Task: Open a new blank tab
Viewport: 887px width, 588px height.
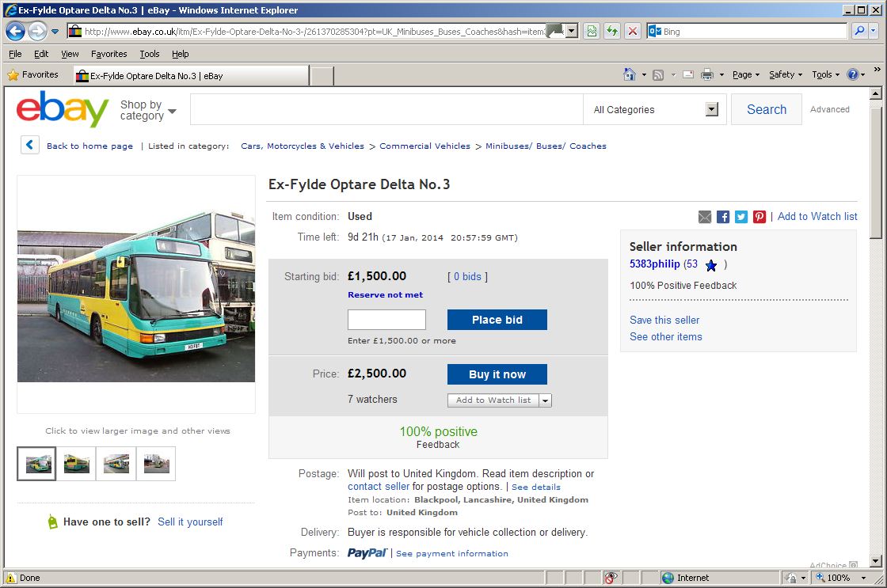Action: (x=322, y=76)
